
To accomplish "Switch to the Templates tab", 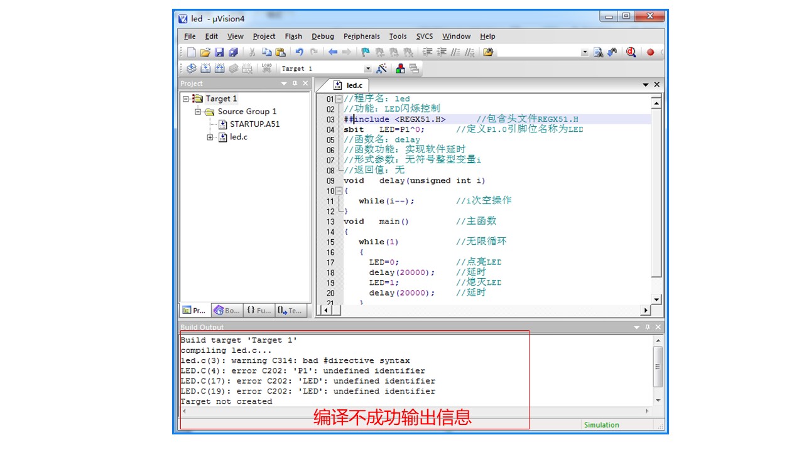I will (290, 310).
